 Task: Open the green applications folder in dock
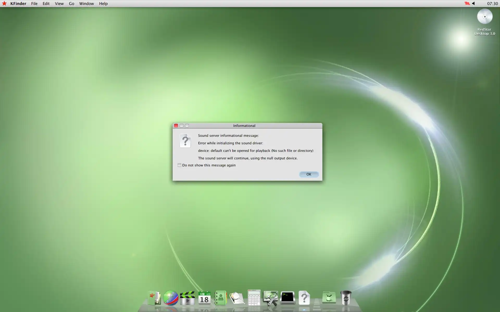pyautogui.click(x=329, y=298)
